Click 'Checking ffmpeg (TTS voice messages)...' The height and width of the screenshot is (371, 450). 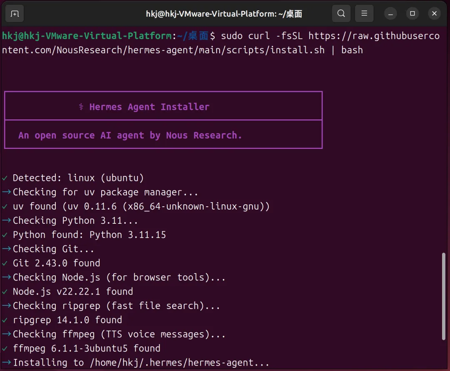[119, 334]
